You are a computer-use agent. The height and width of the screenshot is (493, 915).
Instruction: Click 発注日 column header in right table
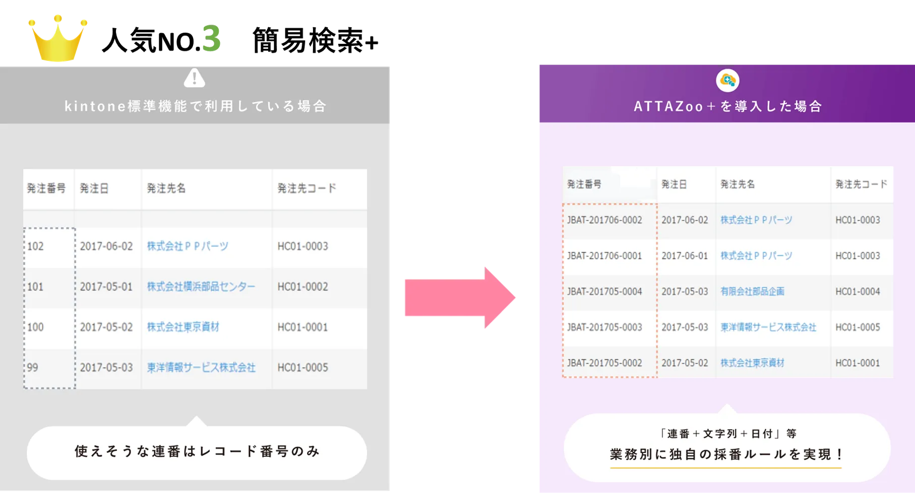(x=674, y=184)
